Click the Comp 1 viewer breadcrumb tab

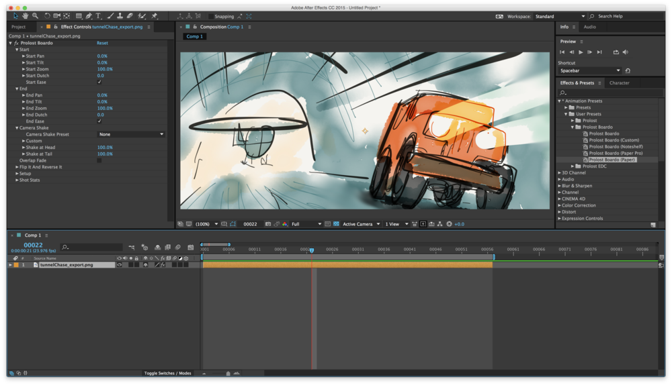[195, 36]
